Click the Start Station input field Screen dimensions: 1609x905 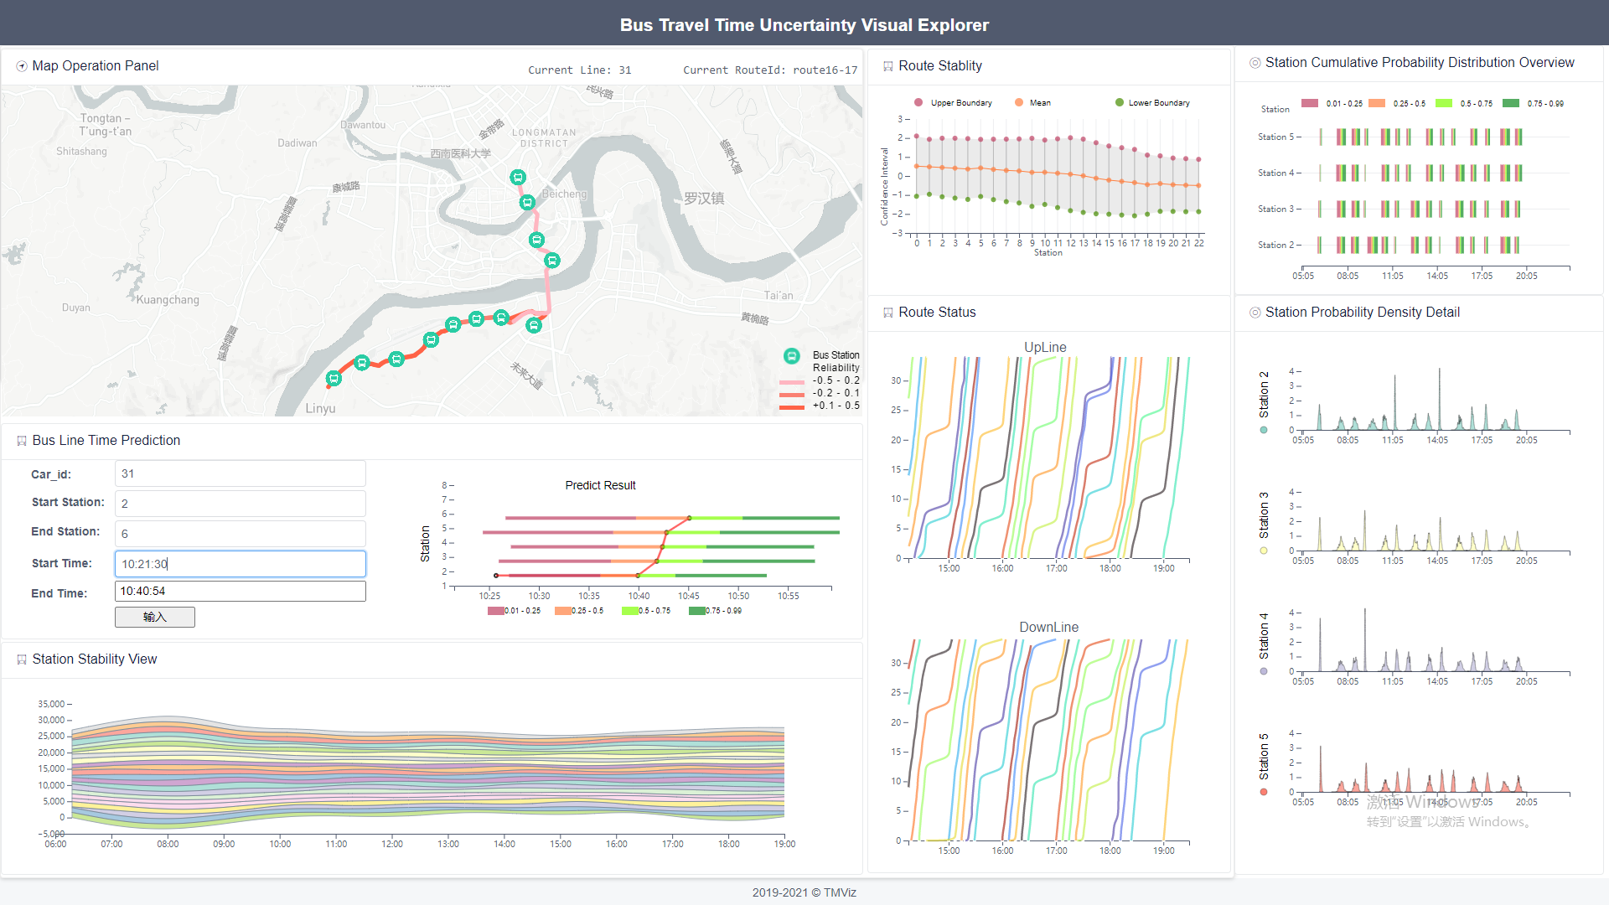(240, 504)
